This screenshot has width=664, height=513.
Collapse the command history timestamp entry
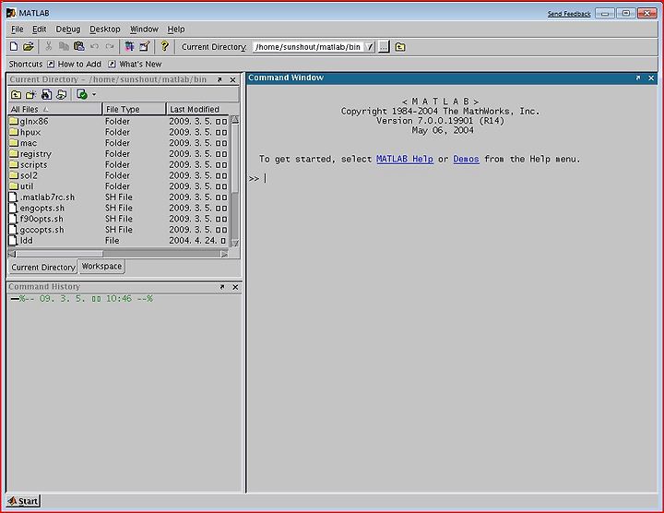(15, 299)
